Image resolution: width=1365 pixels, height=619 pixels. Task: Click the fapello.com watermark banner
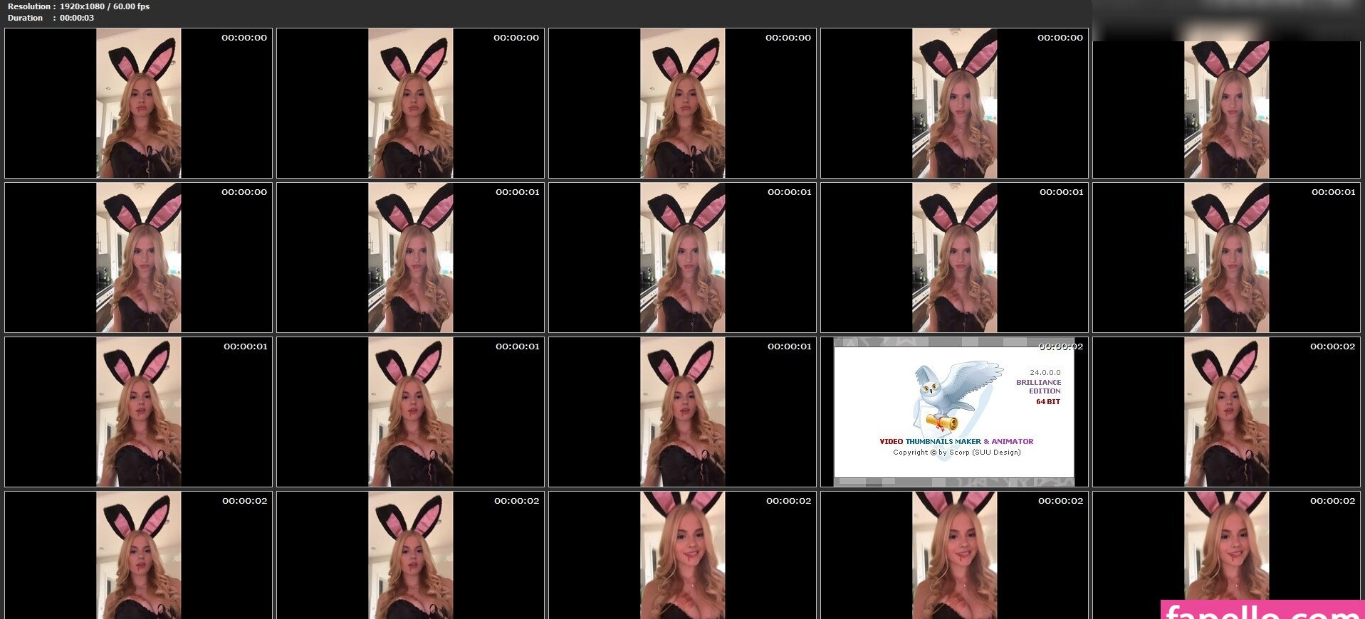pyautogui.click(x=1262, y=610)
